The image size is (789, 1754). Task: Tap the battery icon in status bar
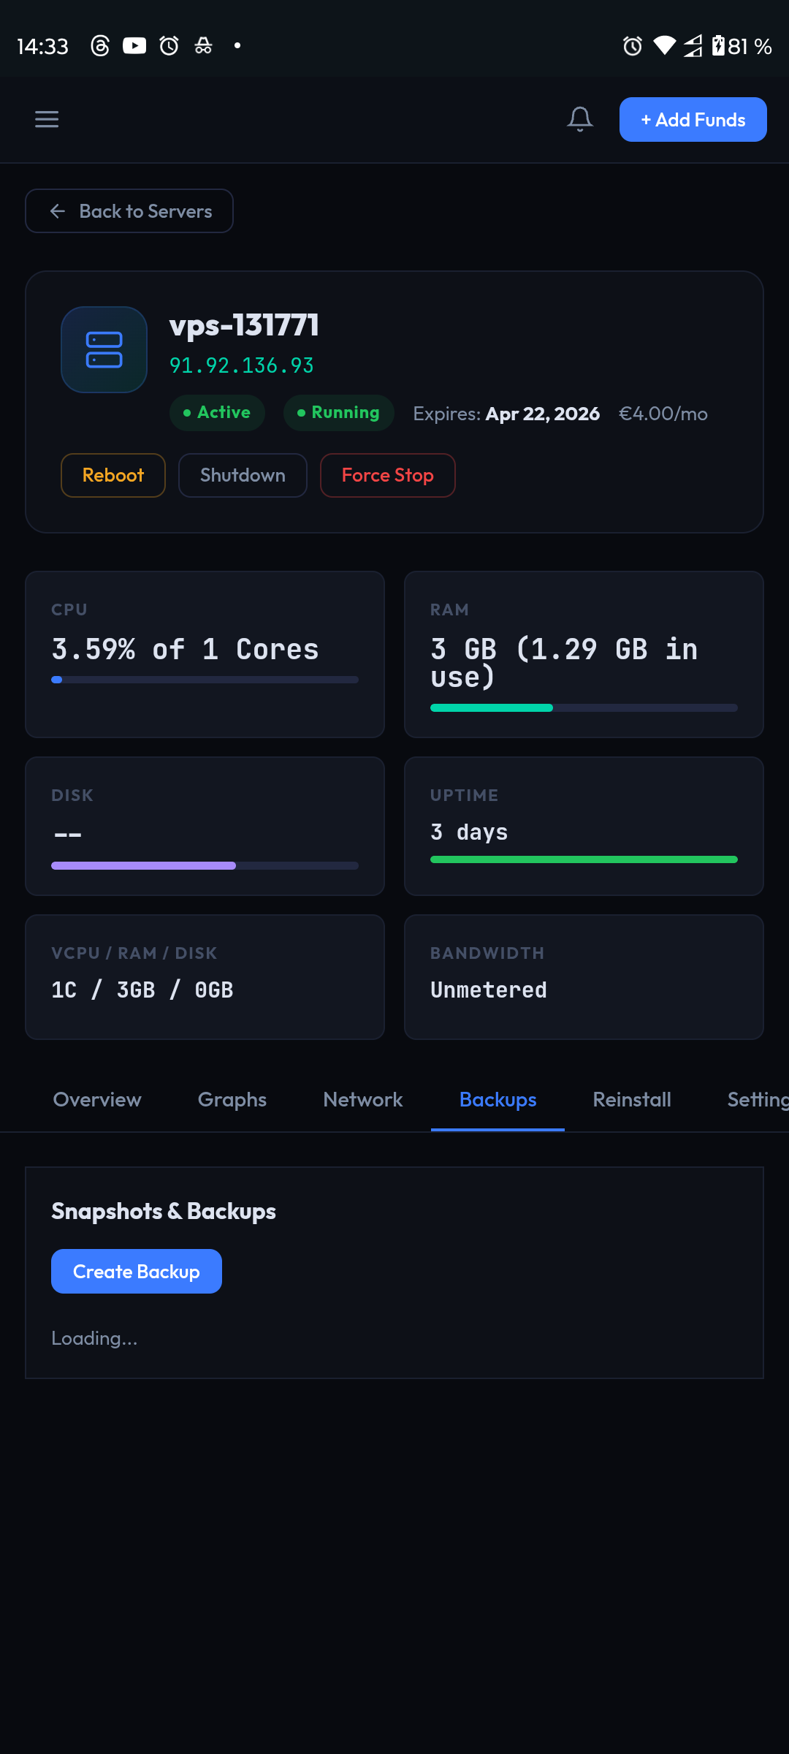(719, 46)
